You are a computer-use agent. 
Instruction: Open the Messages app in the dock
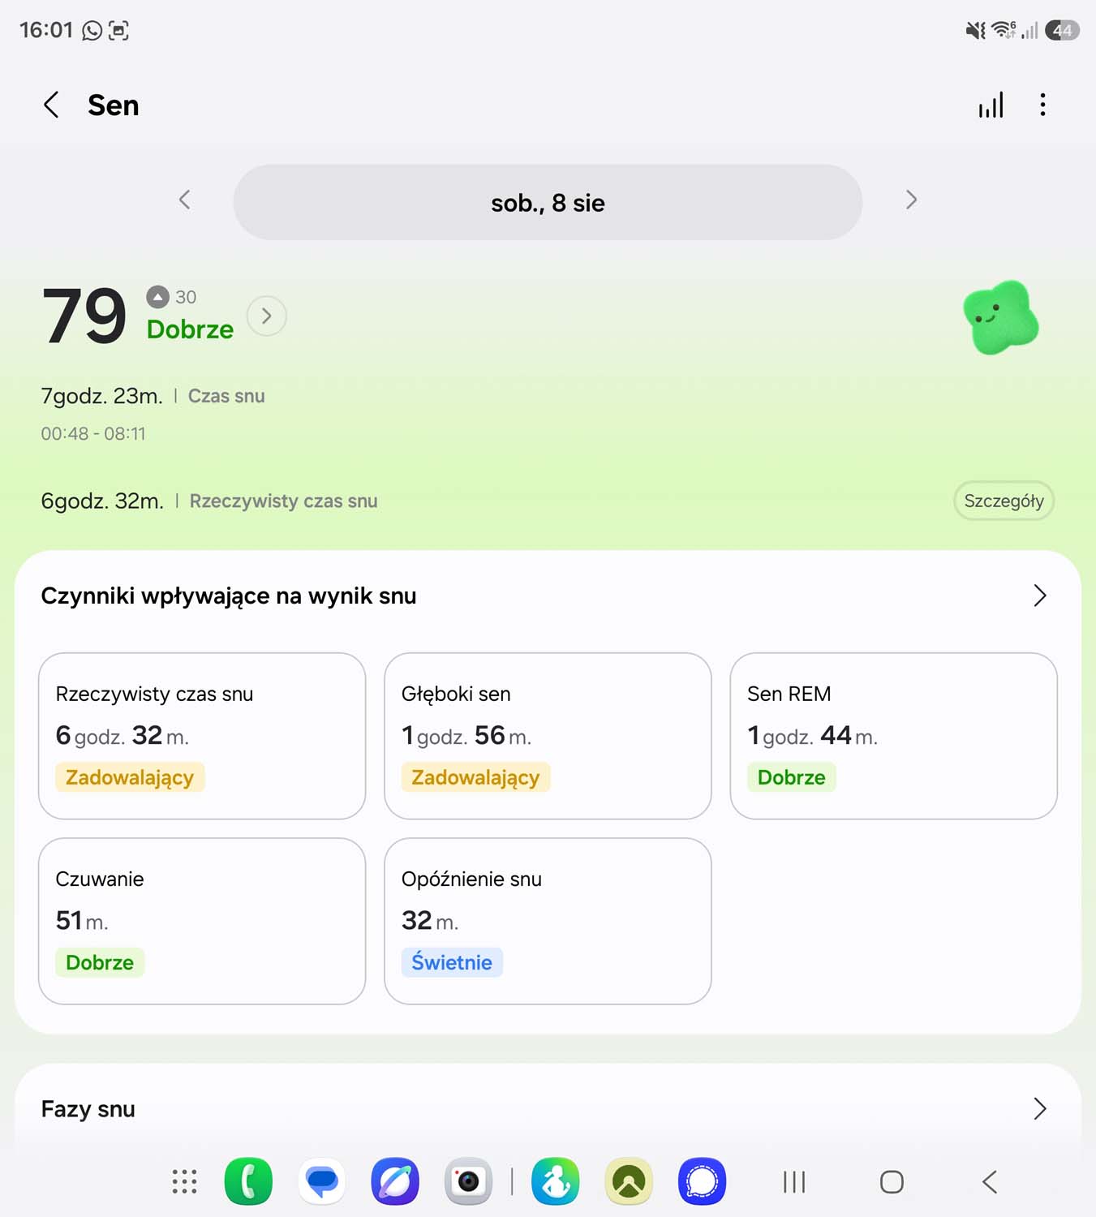322,1181
